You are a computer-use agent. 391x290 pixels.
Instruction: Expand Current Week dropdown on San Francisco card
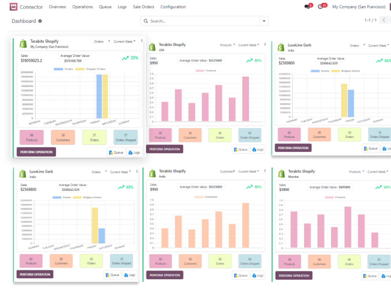click(x=125, y=41)
